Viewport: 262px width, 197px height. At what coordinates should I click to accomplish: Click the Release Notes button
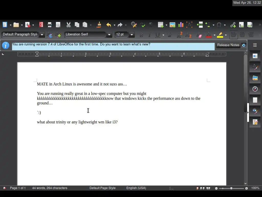(x=228, y=45)
